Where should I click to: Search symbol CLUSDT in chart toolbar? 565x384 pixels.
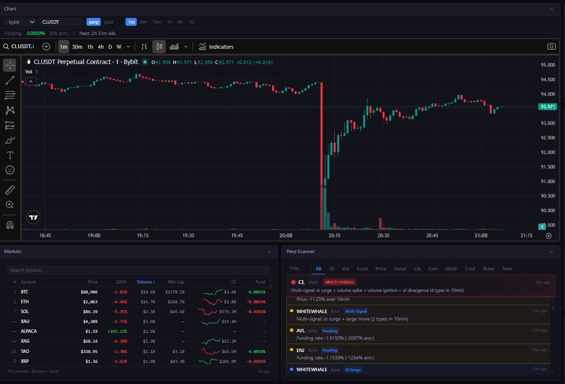click(19, 46)
